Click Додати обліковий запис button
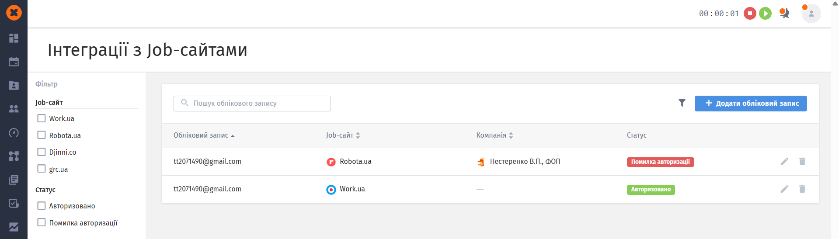Viewport: 839px width, 239px height. pos(751,104)
